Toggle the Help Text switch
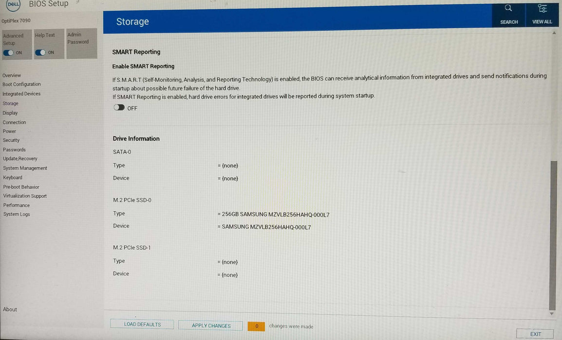This screenshot has width=562, height=340. point(40,52)
